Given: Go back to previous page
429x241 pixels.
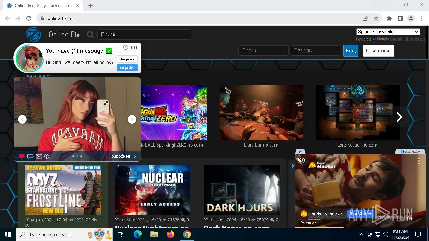Looking at the screenshot, I should [7, 18].
